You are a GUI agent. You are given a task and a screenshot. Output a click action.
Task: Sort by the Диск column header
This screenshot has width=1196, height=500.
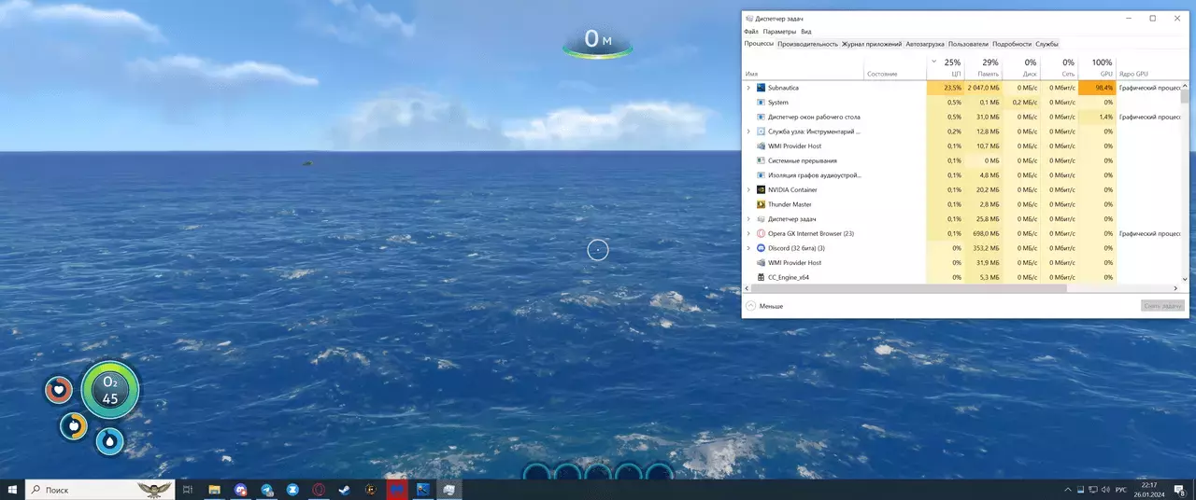(1020, 67)
